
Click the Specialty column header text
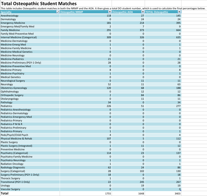tap(6, 12)
